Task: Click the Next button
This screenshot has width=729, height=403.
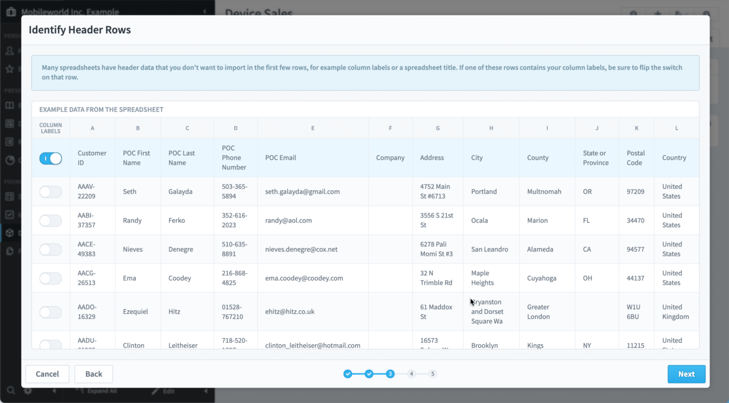Action: [x=686, y=374]
